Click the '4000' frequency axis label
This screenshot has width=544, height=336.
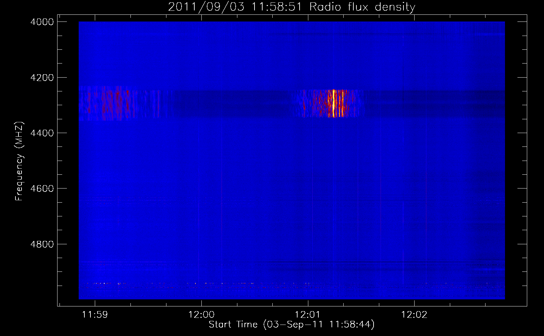pos(42,22)
